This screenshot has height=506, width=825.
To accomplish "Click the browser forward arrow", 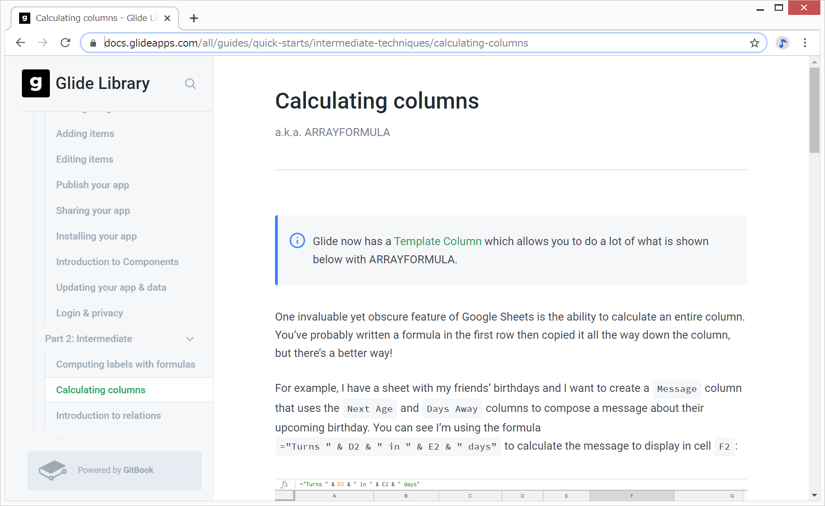I will pyautogui.click(x=43, y=43).
